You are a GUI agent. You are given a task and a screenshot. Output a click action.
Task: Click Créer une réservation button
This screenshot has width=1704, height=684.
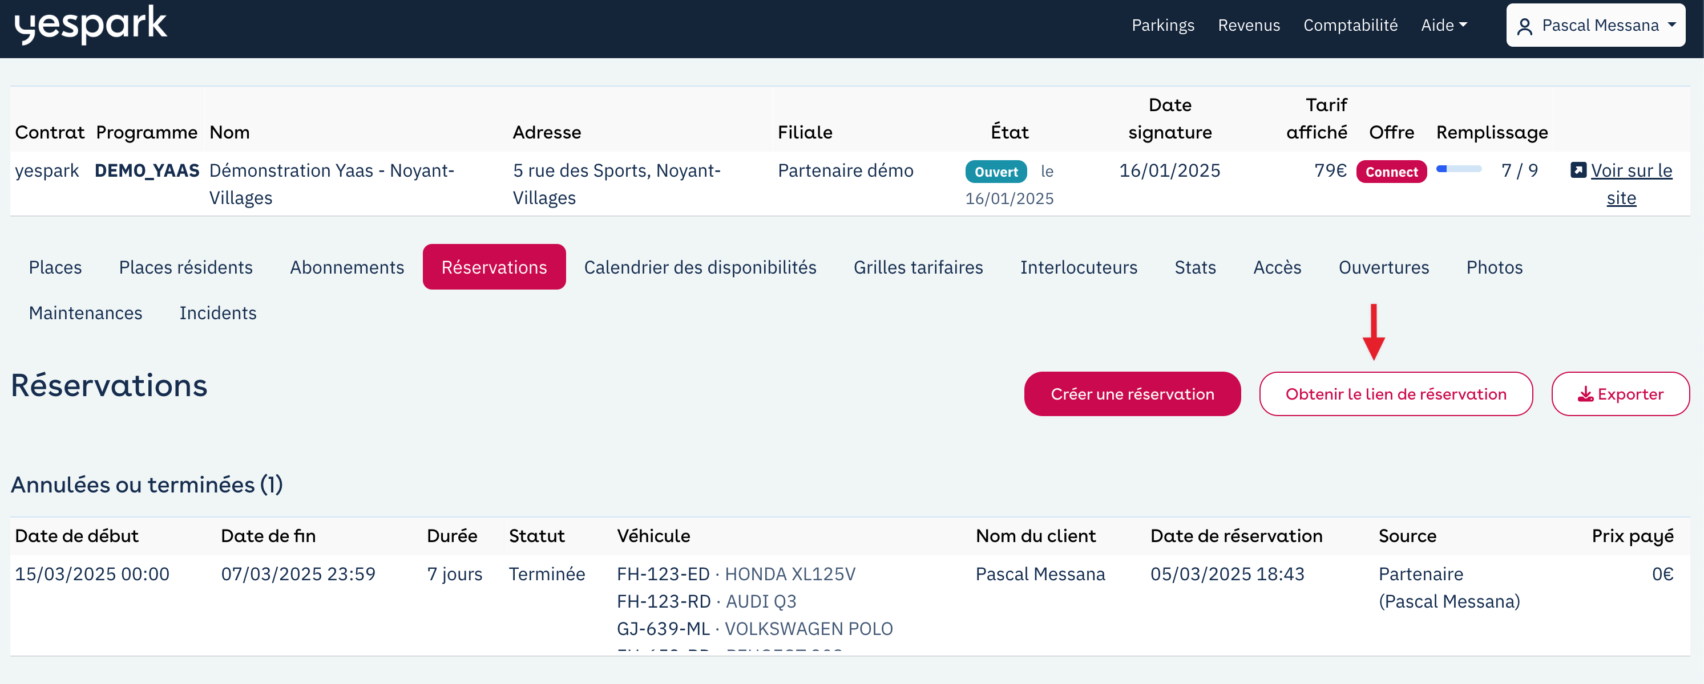coord(1132,394)
